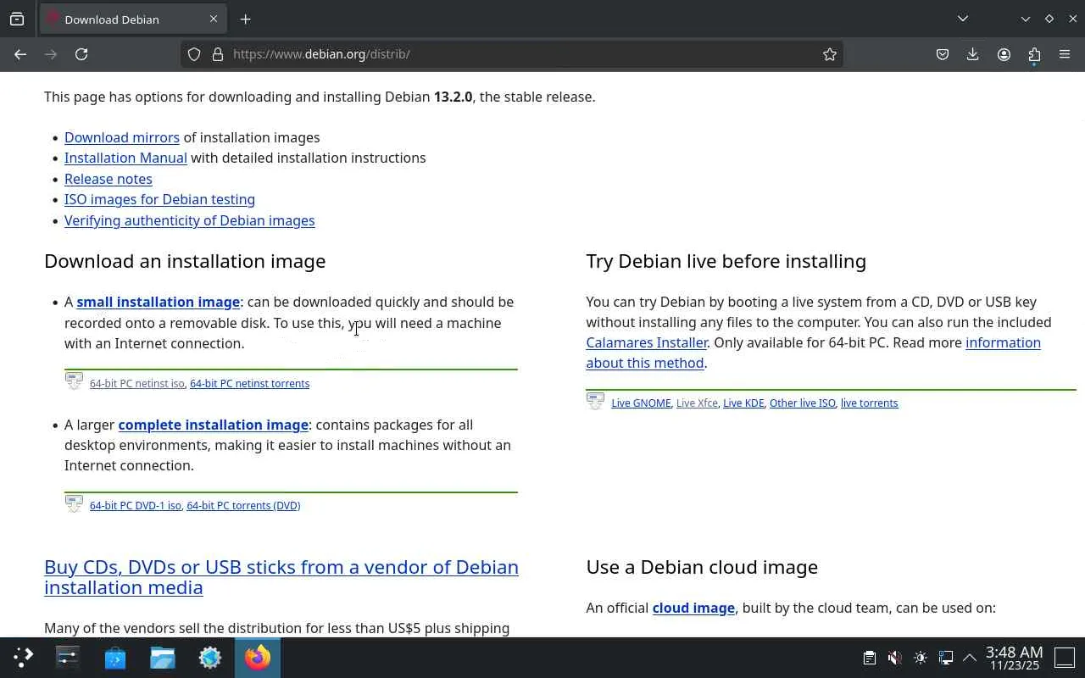The height and width of the screenshot is (678, 1085).
Task: Open the live torrents link
Action: coord(869,403)
